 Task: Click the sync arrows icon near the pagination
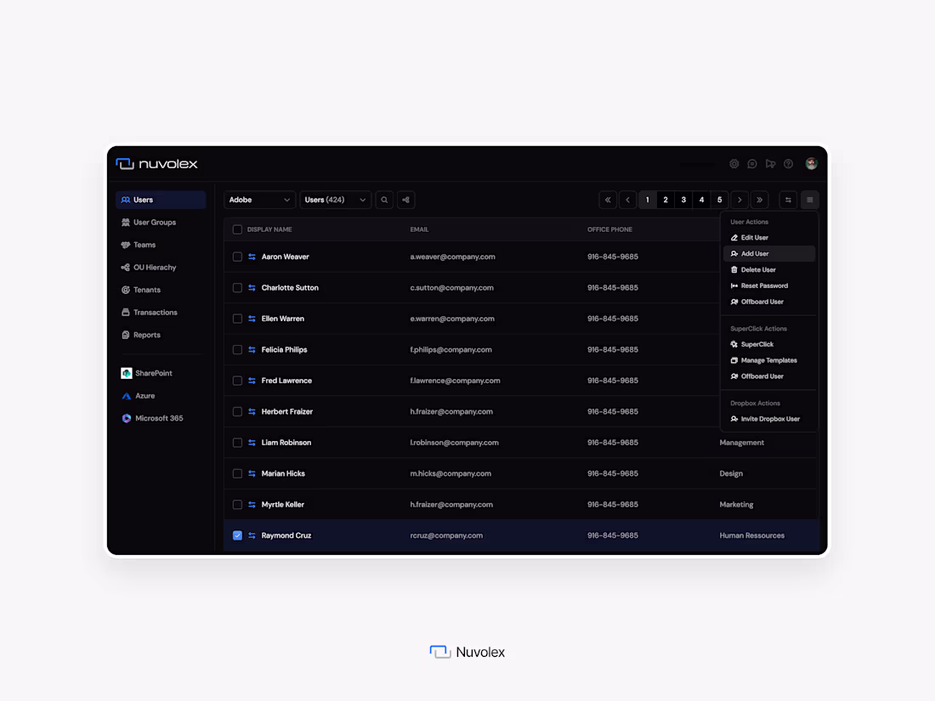(x=787, y=200)
